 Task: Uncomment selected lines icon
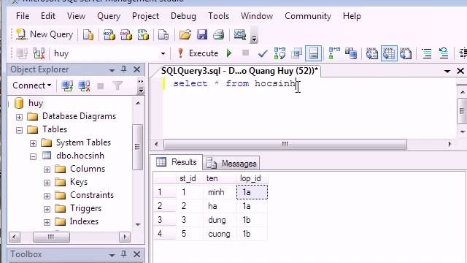444,53
